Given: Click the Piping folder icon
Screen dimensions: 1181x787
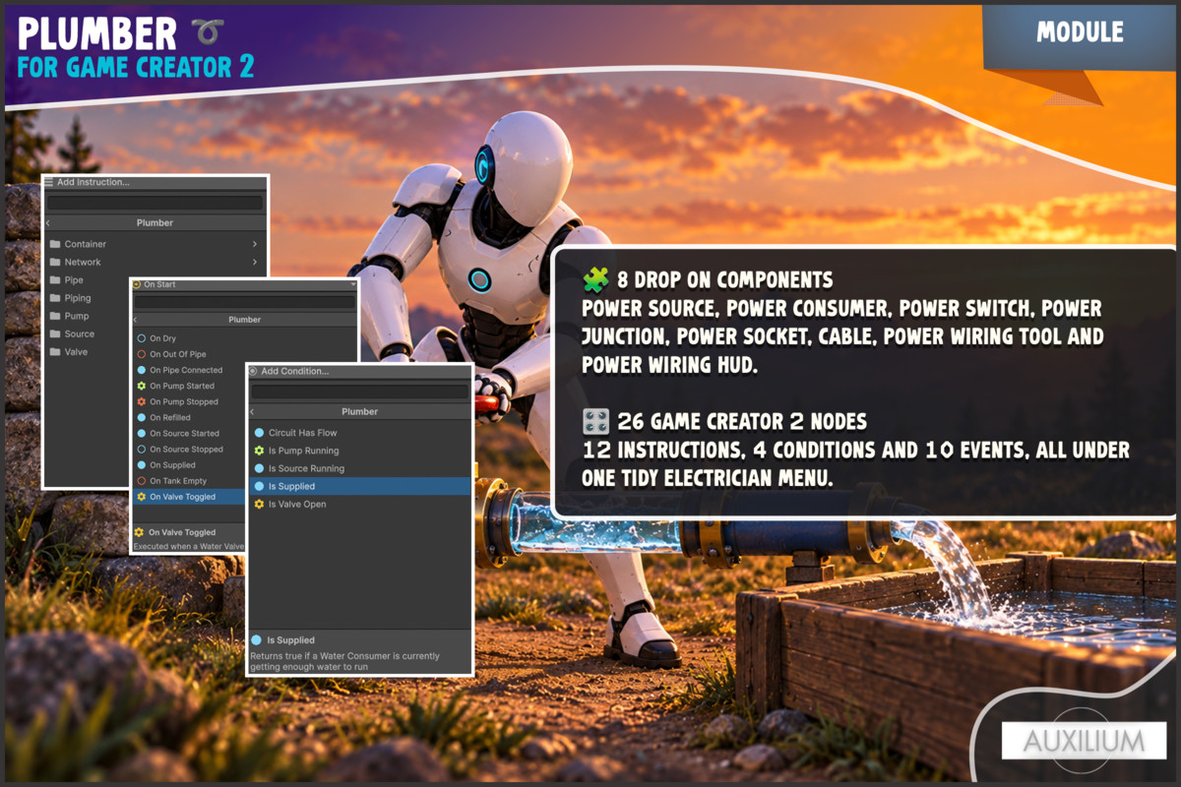Looking at the screenshot, I should [56, 298].
